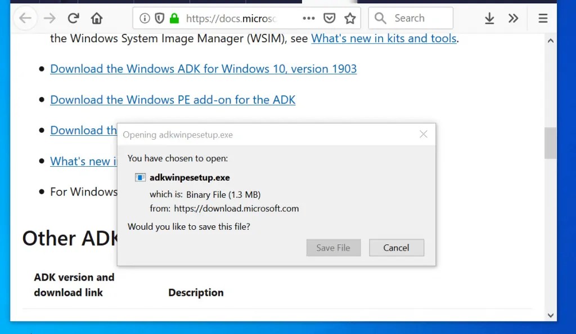Screen dimensions: 576x334
Task: Open the Downloads panel
Action: pos(489,17)
